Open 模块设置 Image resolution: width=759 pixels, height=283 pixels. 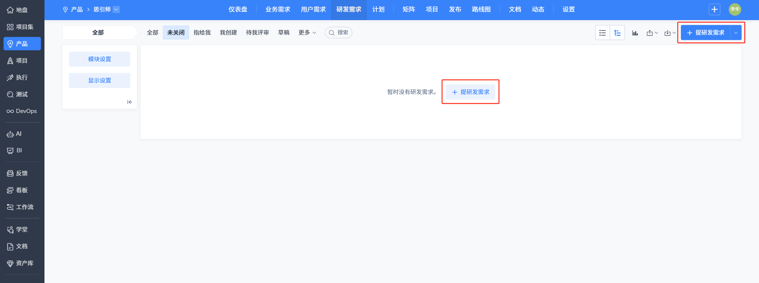[100, 59]
